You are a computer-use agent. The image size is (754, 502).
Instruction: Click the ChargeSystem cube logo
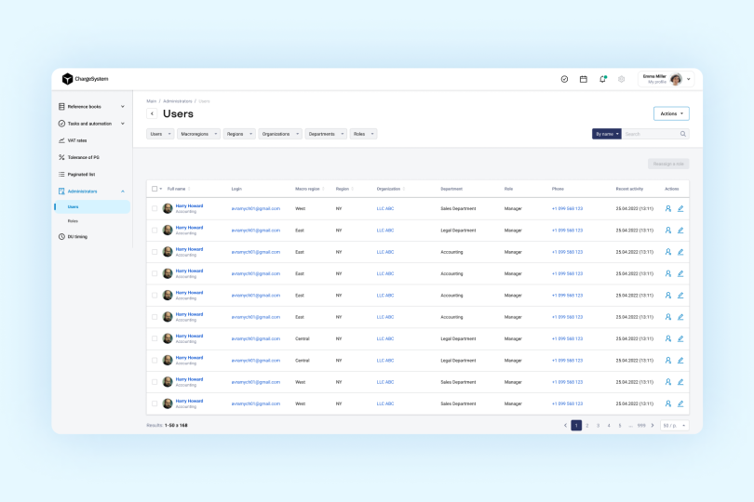click(x=67, y=79)
